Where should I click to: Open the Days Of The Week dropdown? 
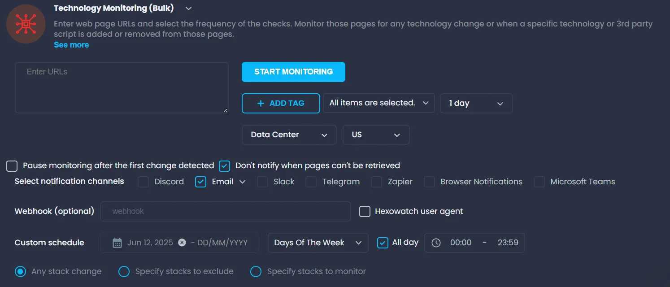(x=318, y=243)
